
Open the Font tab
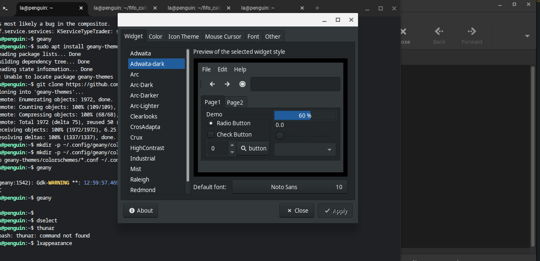click(253, 37)
